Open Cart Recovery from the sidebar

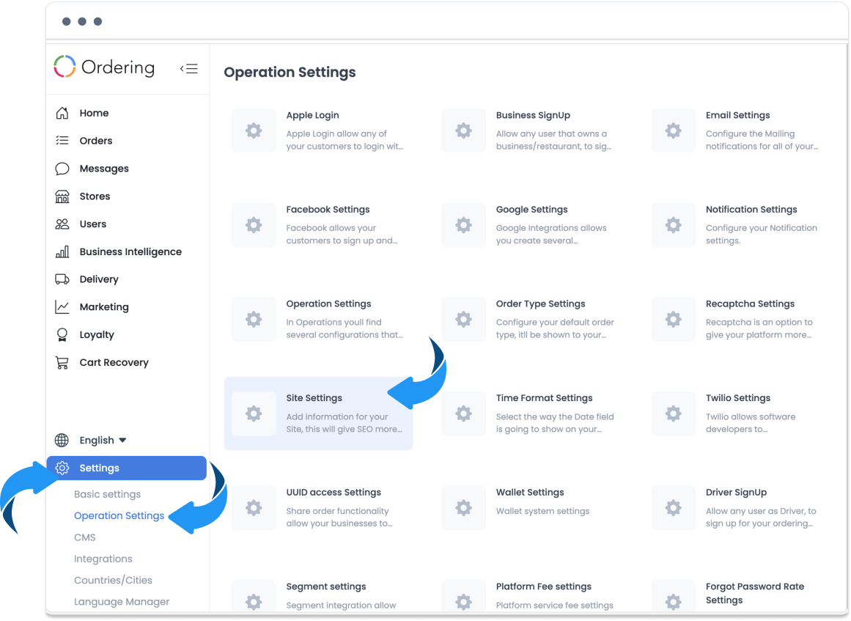click(114, 363)
